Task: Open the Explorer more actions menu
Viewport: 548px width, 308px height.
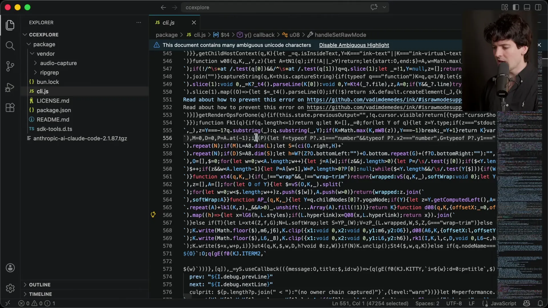Action: click(x=139, y=23)
